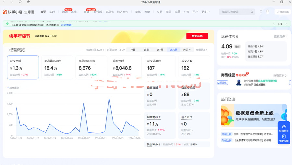Expand 售后服务 3.07 score details
The width and height of the screenshot is (292, 165).
[x=256, y=57]
